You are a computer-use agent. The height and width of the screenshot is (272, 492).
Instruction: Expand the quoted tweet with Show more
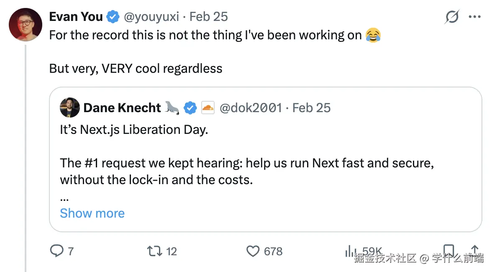(x=92, y=213)
